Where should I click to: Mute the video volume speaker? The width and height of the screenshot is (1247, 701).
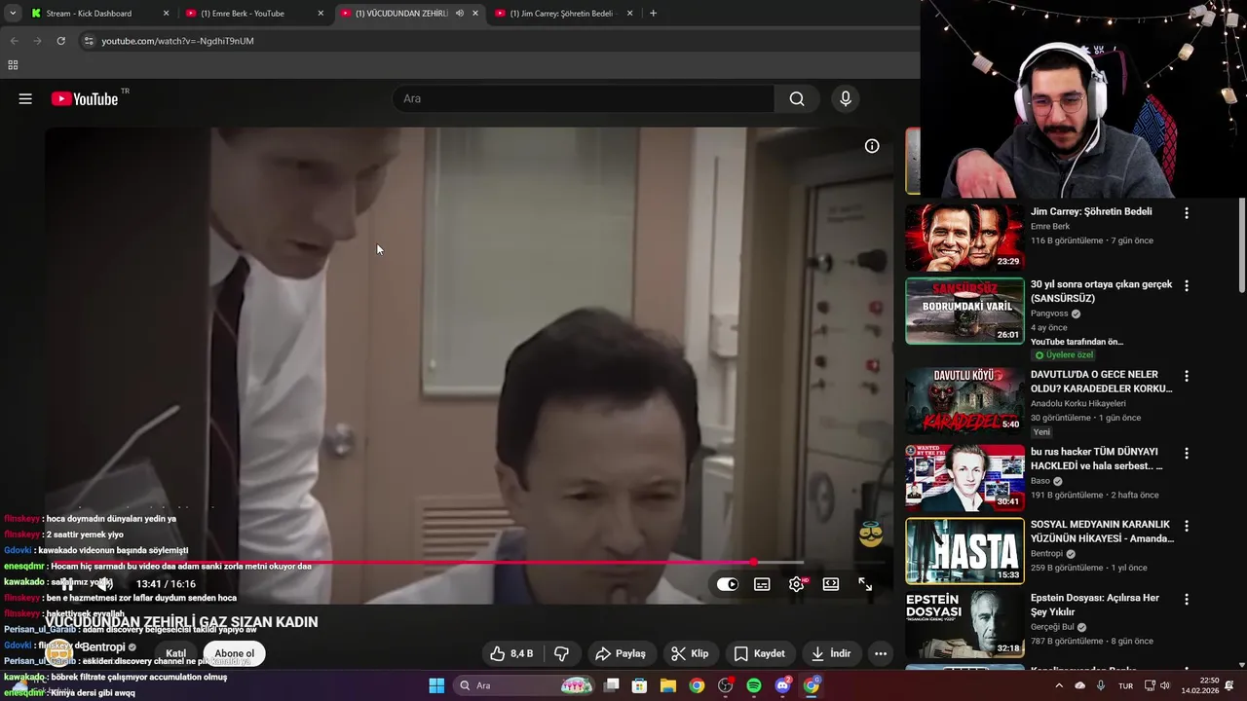coord(105,584)
